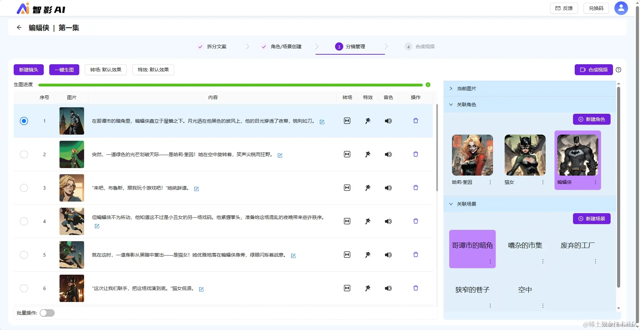Open more options for 蝙蝠侠 character

(x=596, y=182)
